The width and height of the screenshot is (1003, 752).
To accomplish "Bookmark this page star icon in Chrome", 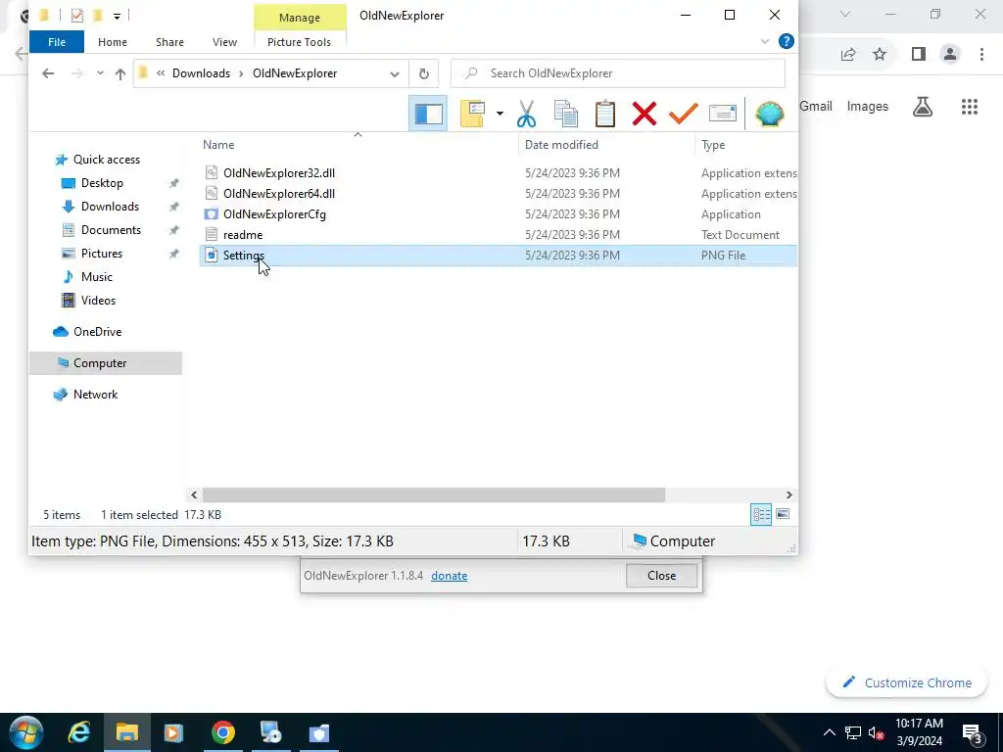I will coord(880,55).
